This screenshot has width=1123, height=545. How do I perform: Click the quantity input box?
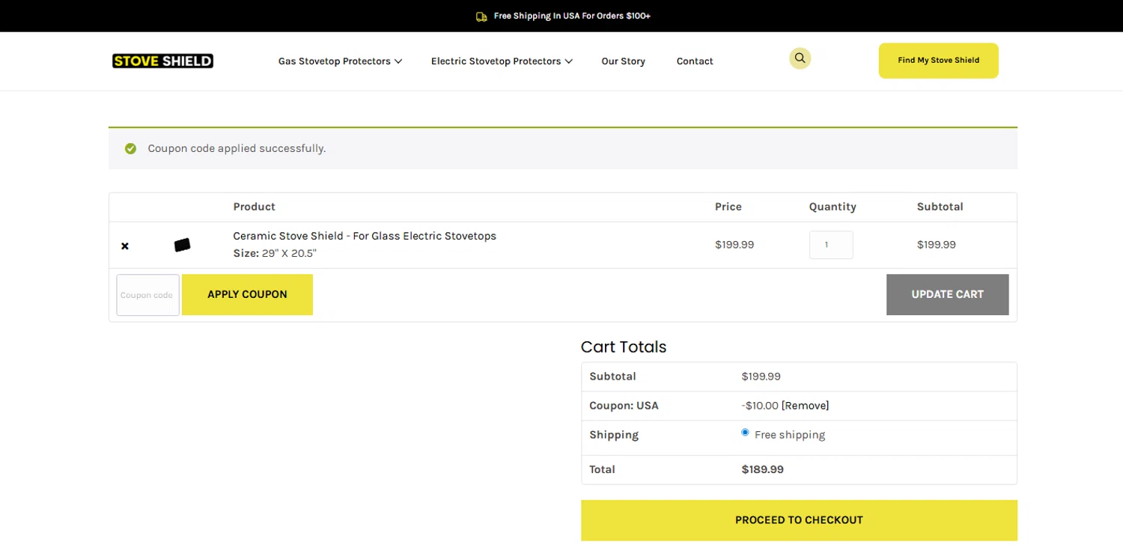(831, 245)
